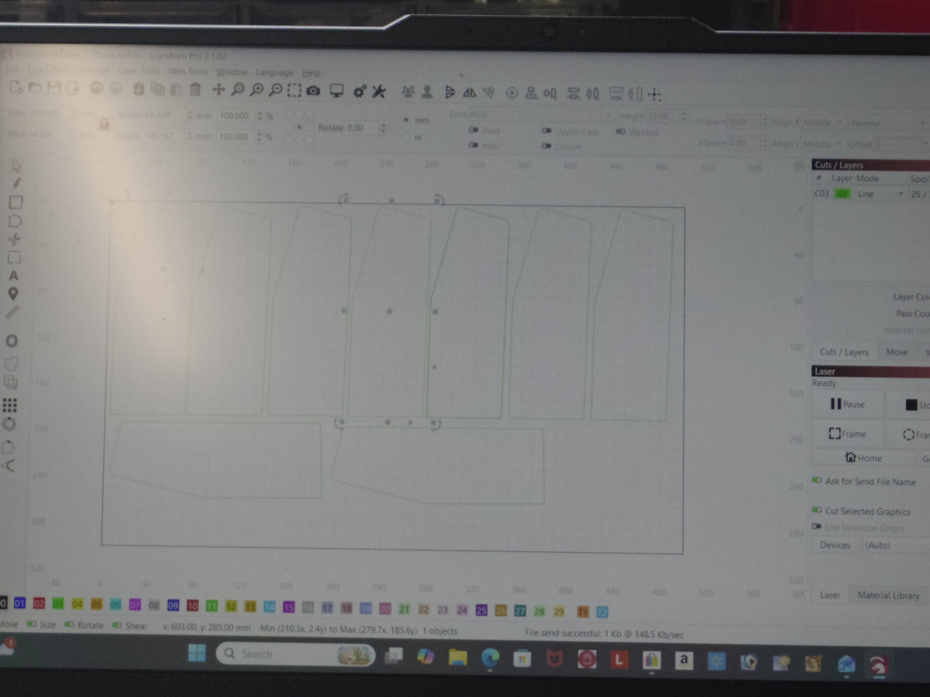Open the Window menu
This screenshot has height=697, width=930.
click(232, 71)
